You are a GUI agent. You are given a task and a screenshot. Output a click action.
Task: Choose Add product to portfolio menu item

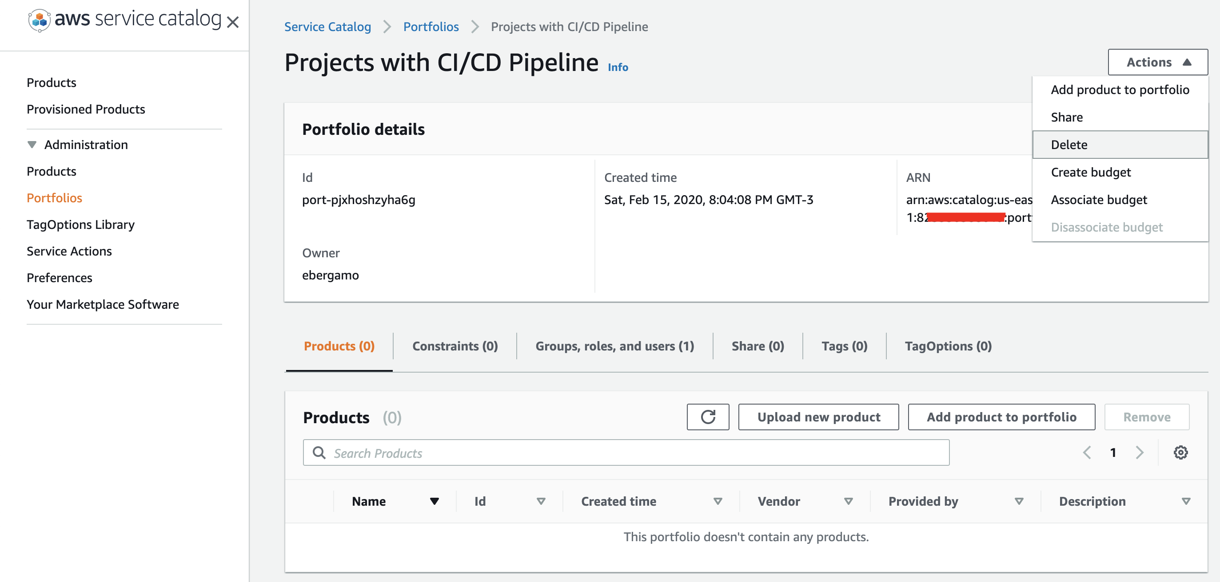1120,90
